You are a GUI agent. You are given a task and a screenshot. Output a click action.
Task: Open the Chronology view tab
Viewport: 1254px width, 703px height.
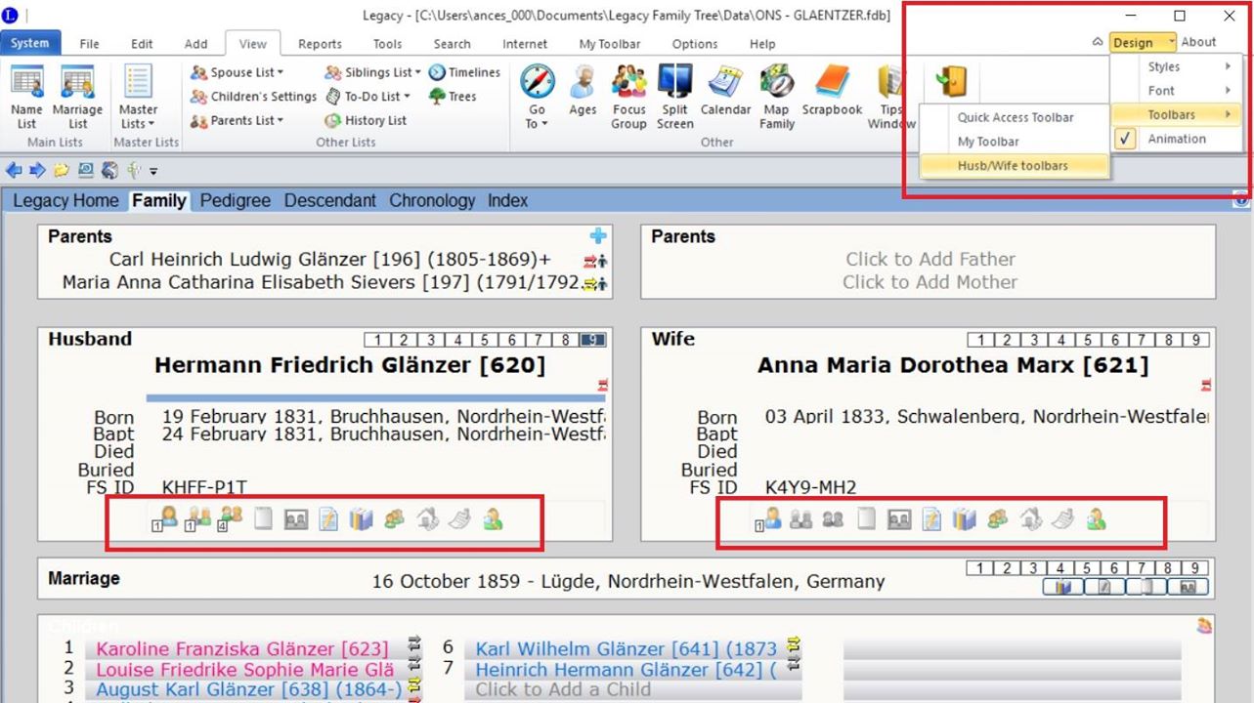[432, 200]
